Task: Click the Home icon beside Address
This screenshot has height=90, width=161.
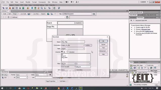Action: [x=11, y=17]
